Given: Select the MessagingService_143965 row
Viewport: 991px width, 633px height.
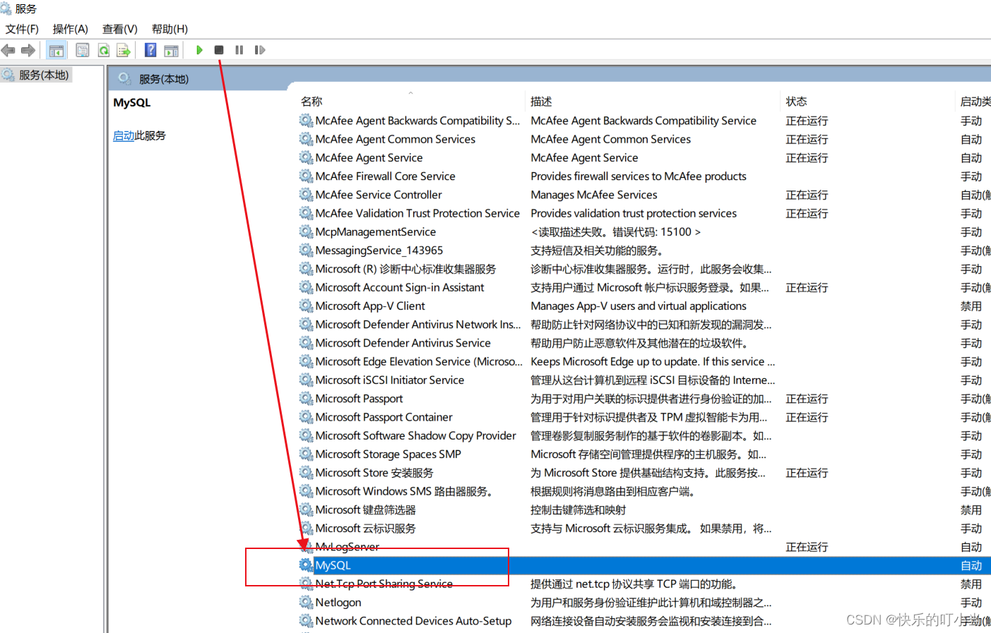Looking at the screenshot, I should tap(643, 251).
